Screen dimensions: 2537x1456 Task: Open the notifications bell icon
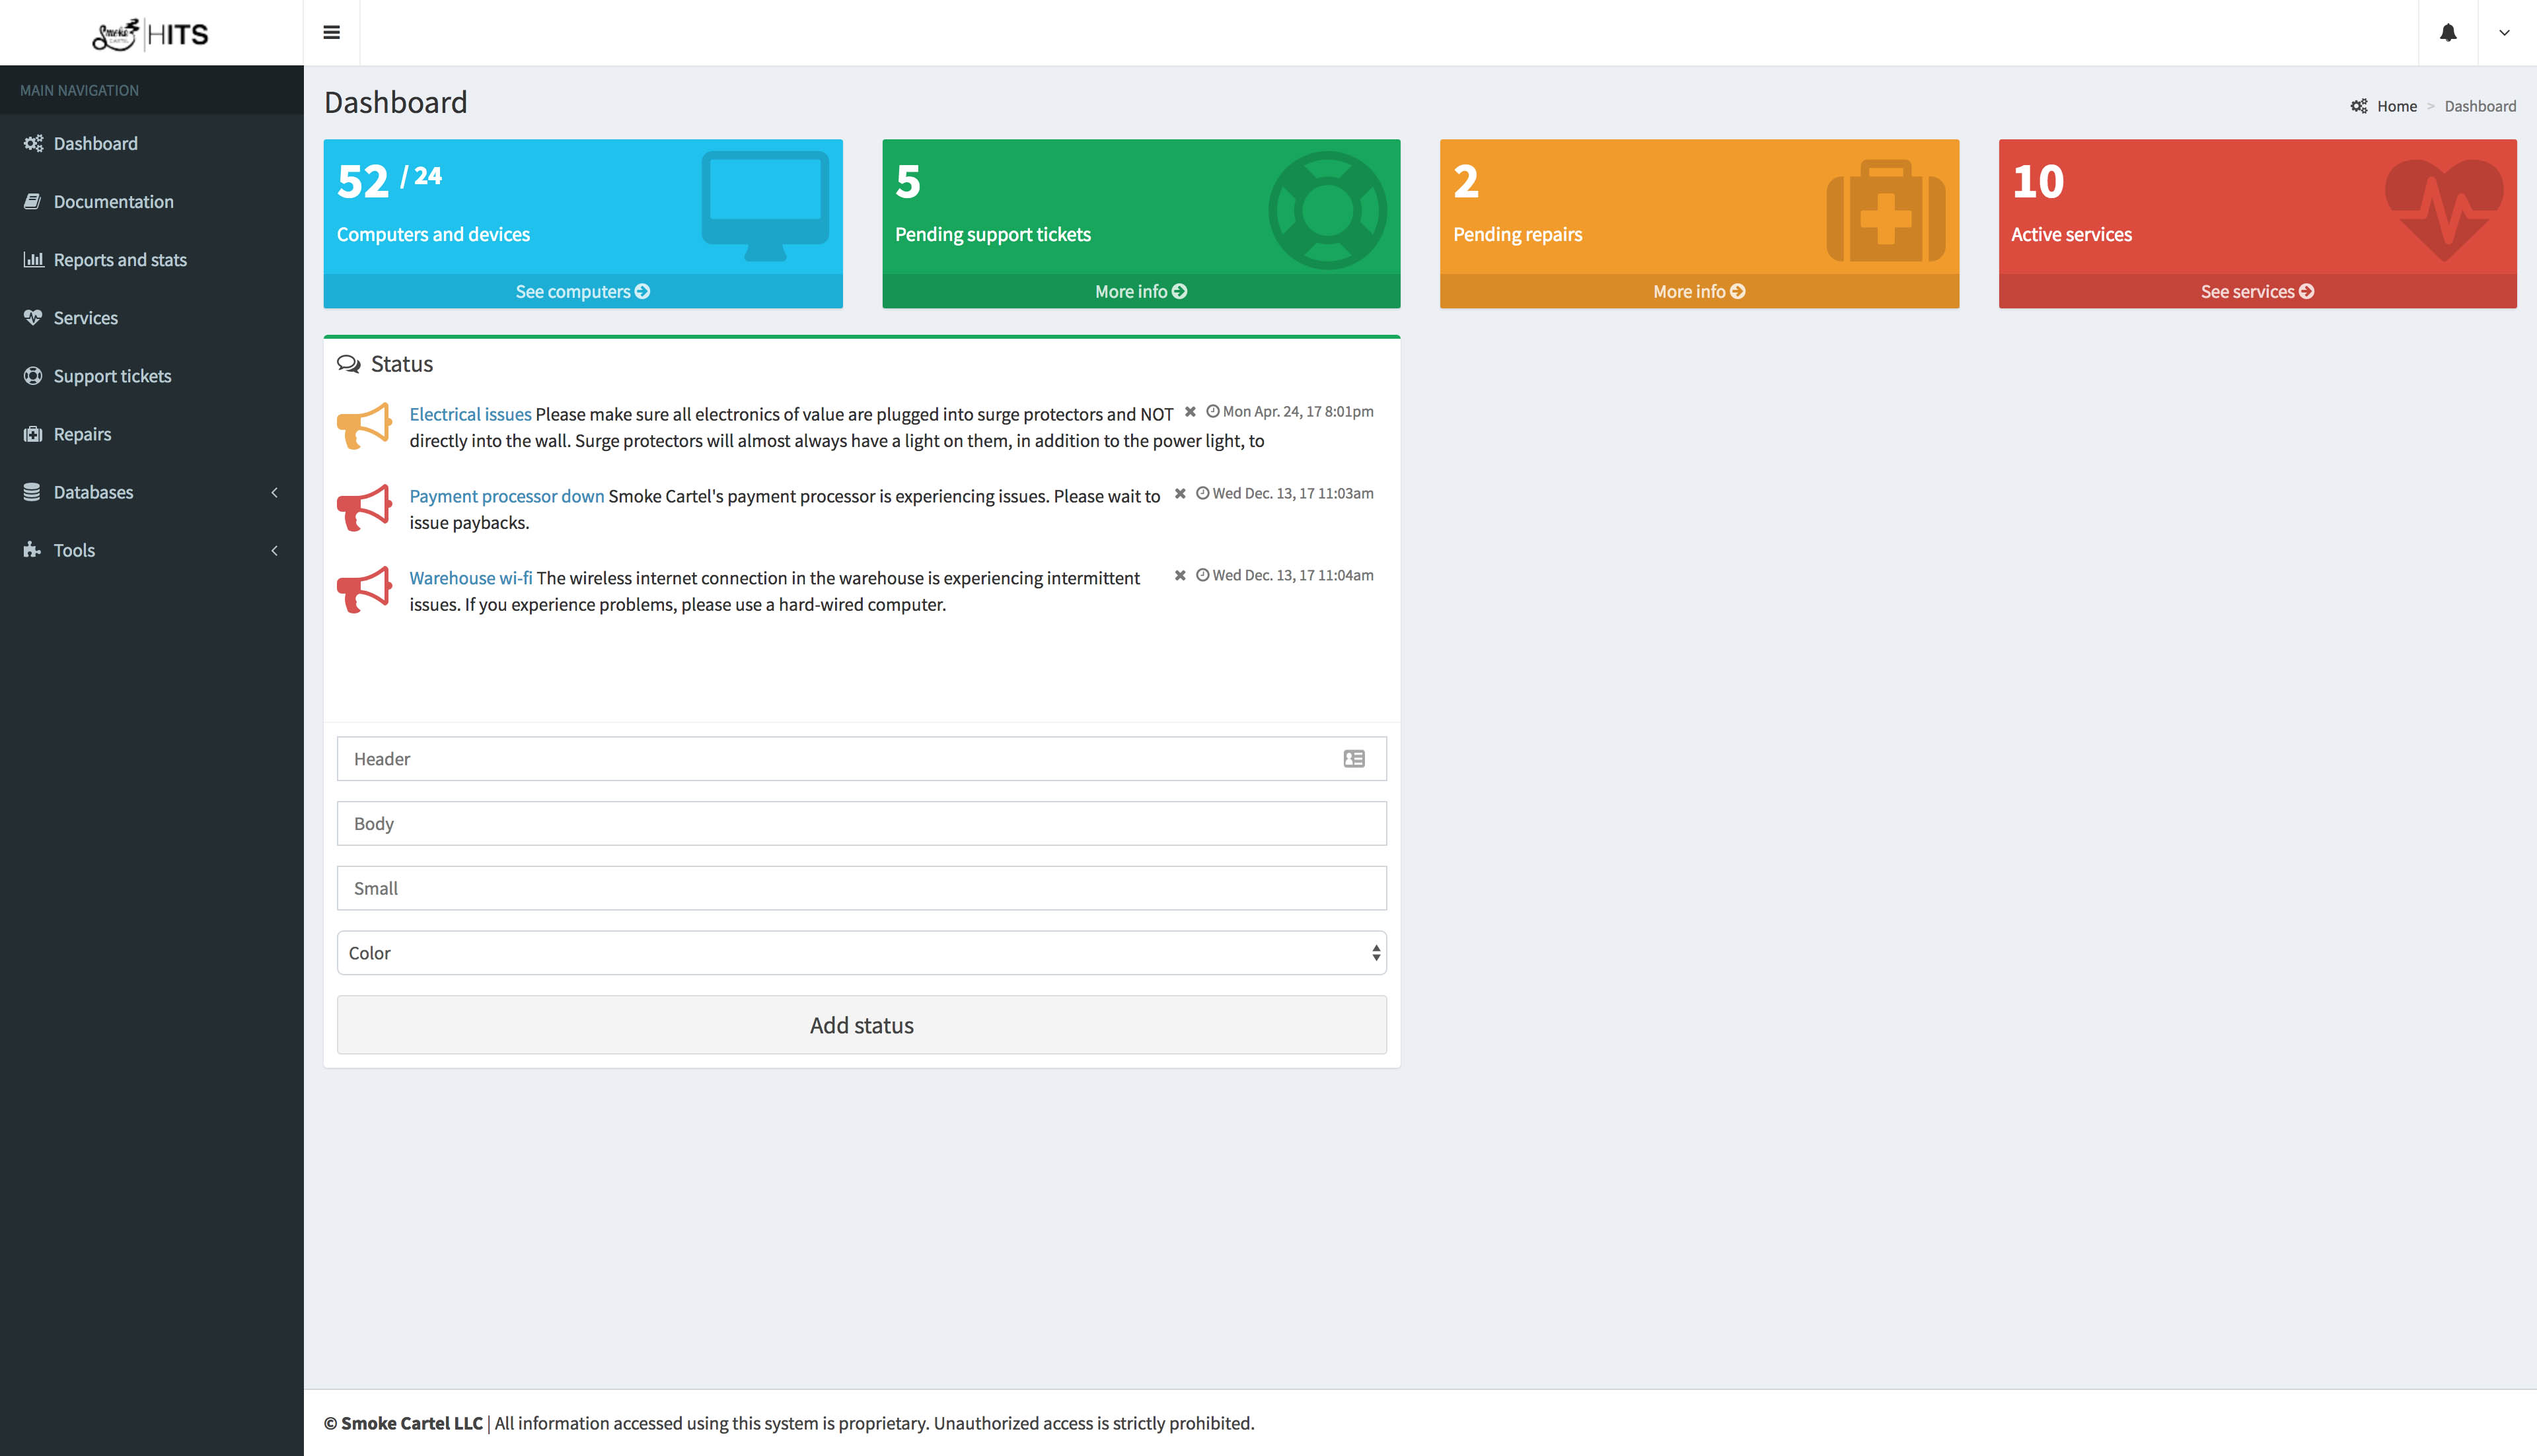click(x=2447, y=33)
